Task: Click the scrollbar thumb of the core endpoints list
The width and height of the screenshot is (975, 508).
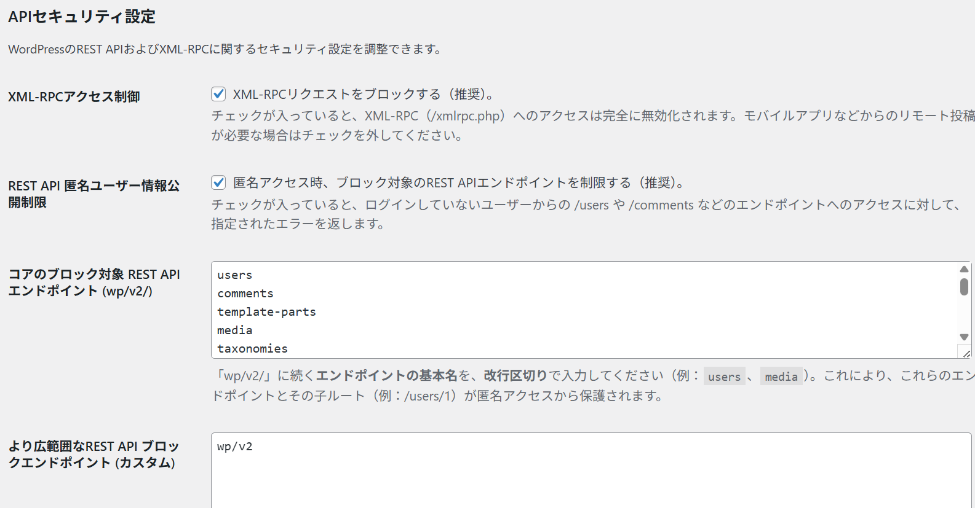Action: pos(964,286)
